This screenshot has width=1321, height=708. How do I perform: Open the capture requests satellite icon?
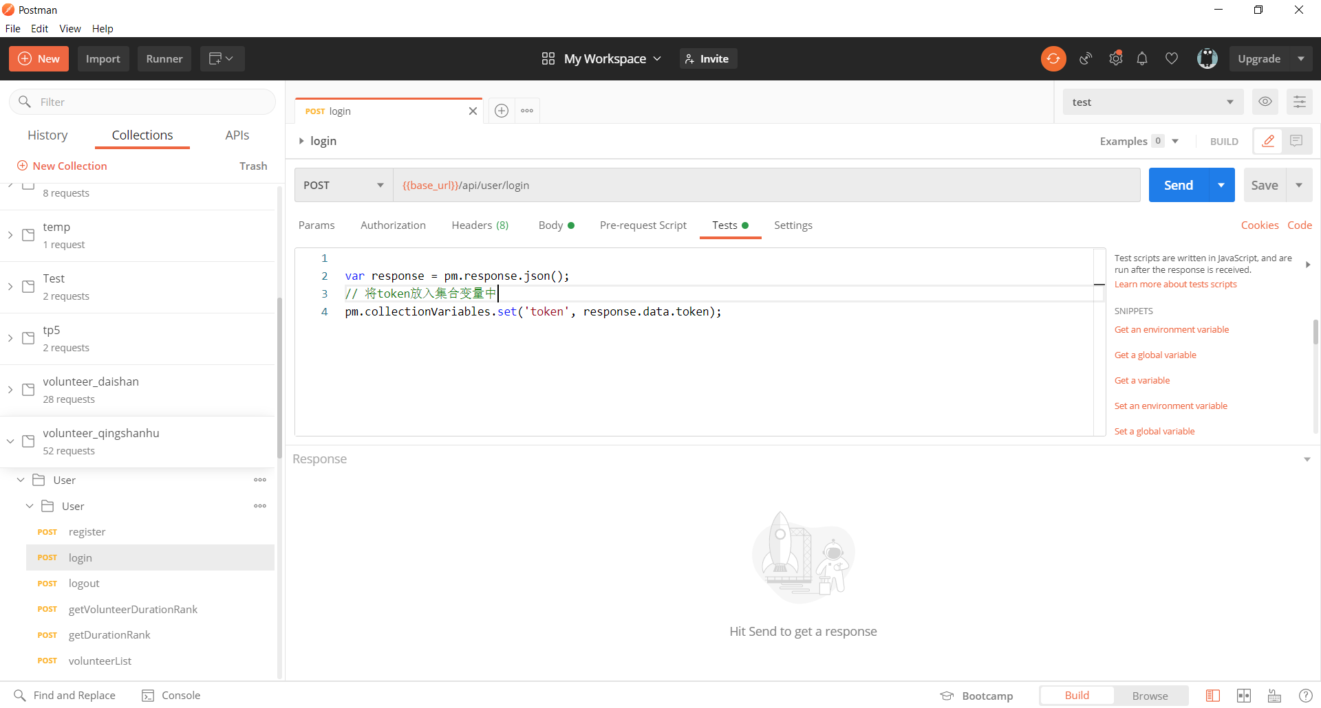[1086, 58]
